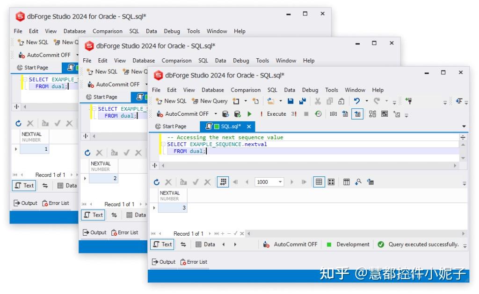Click the save icon in the front window
The width and height of the screenshot is (479, 294).
coord(290,101)
